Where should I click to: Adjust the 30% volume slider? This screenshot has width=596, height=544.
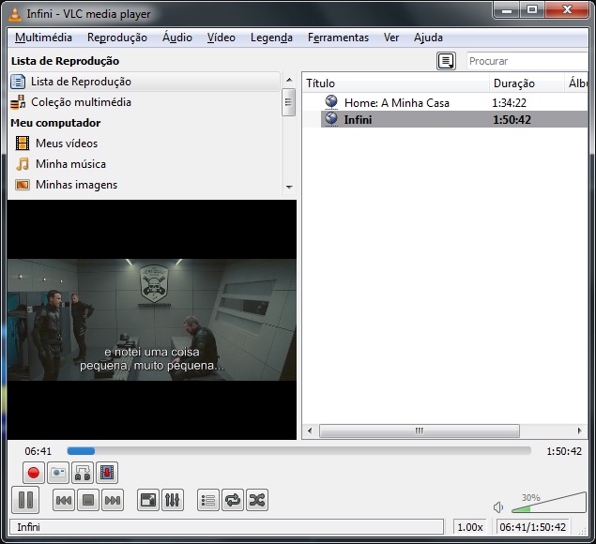pyautogui.click(x=549, y=504)
